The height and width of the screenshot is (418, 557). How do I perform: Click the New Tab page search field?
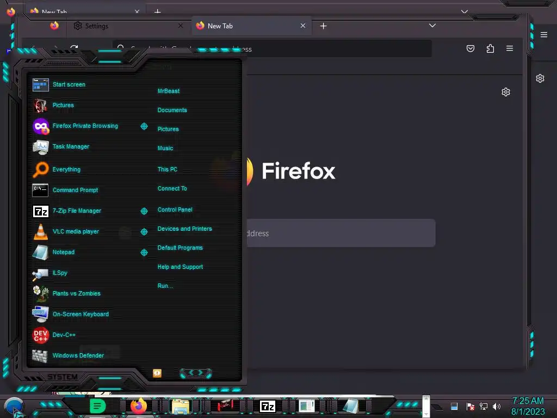coord(341,233)
